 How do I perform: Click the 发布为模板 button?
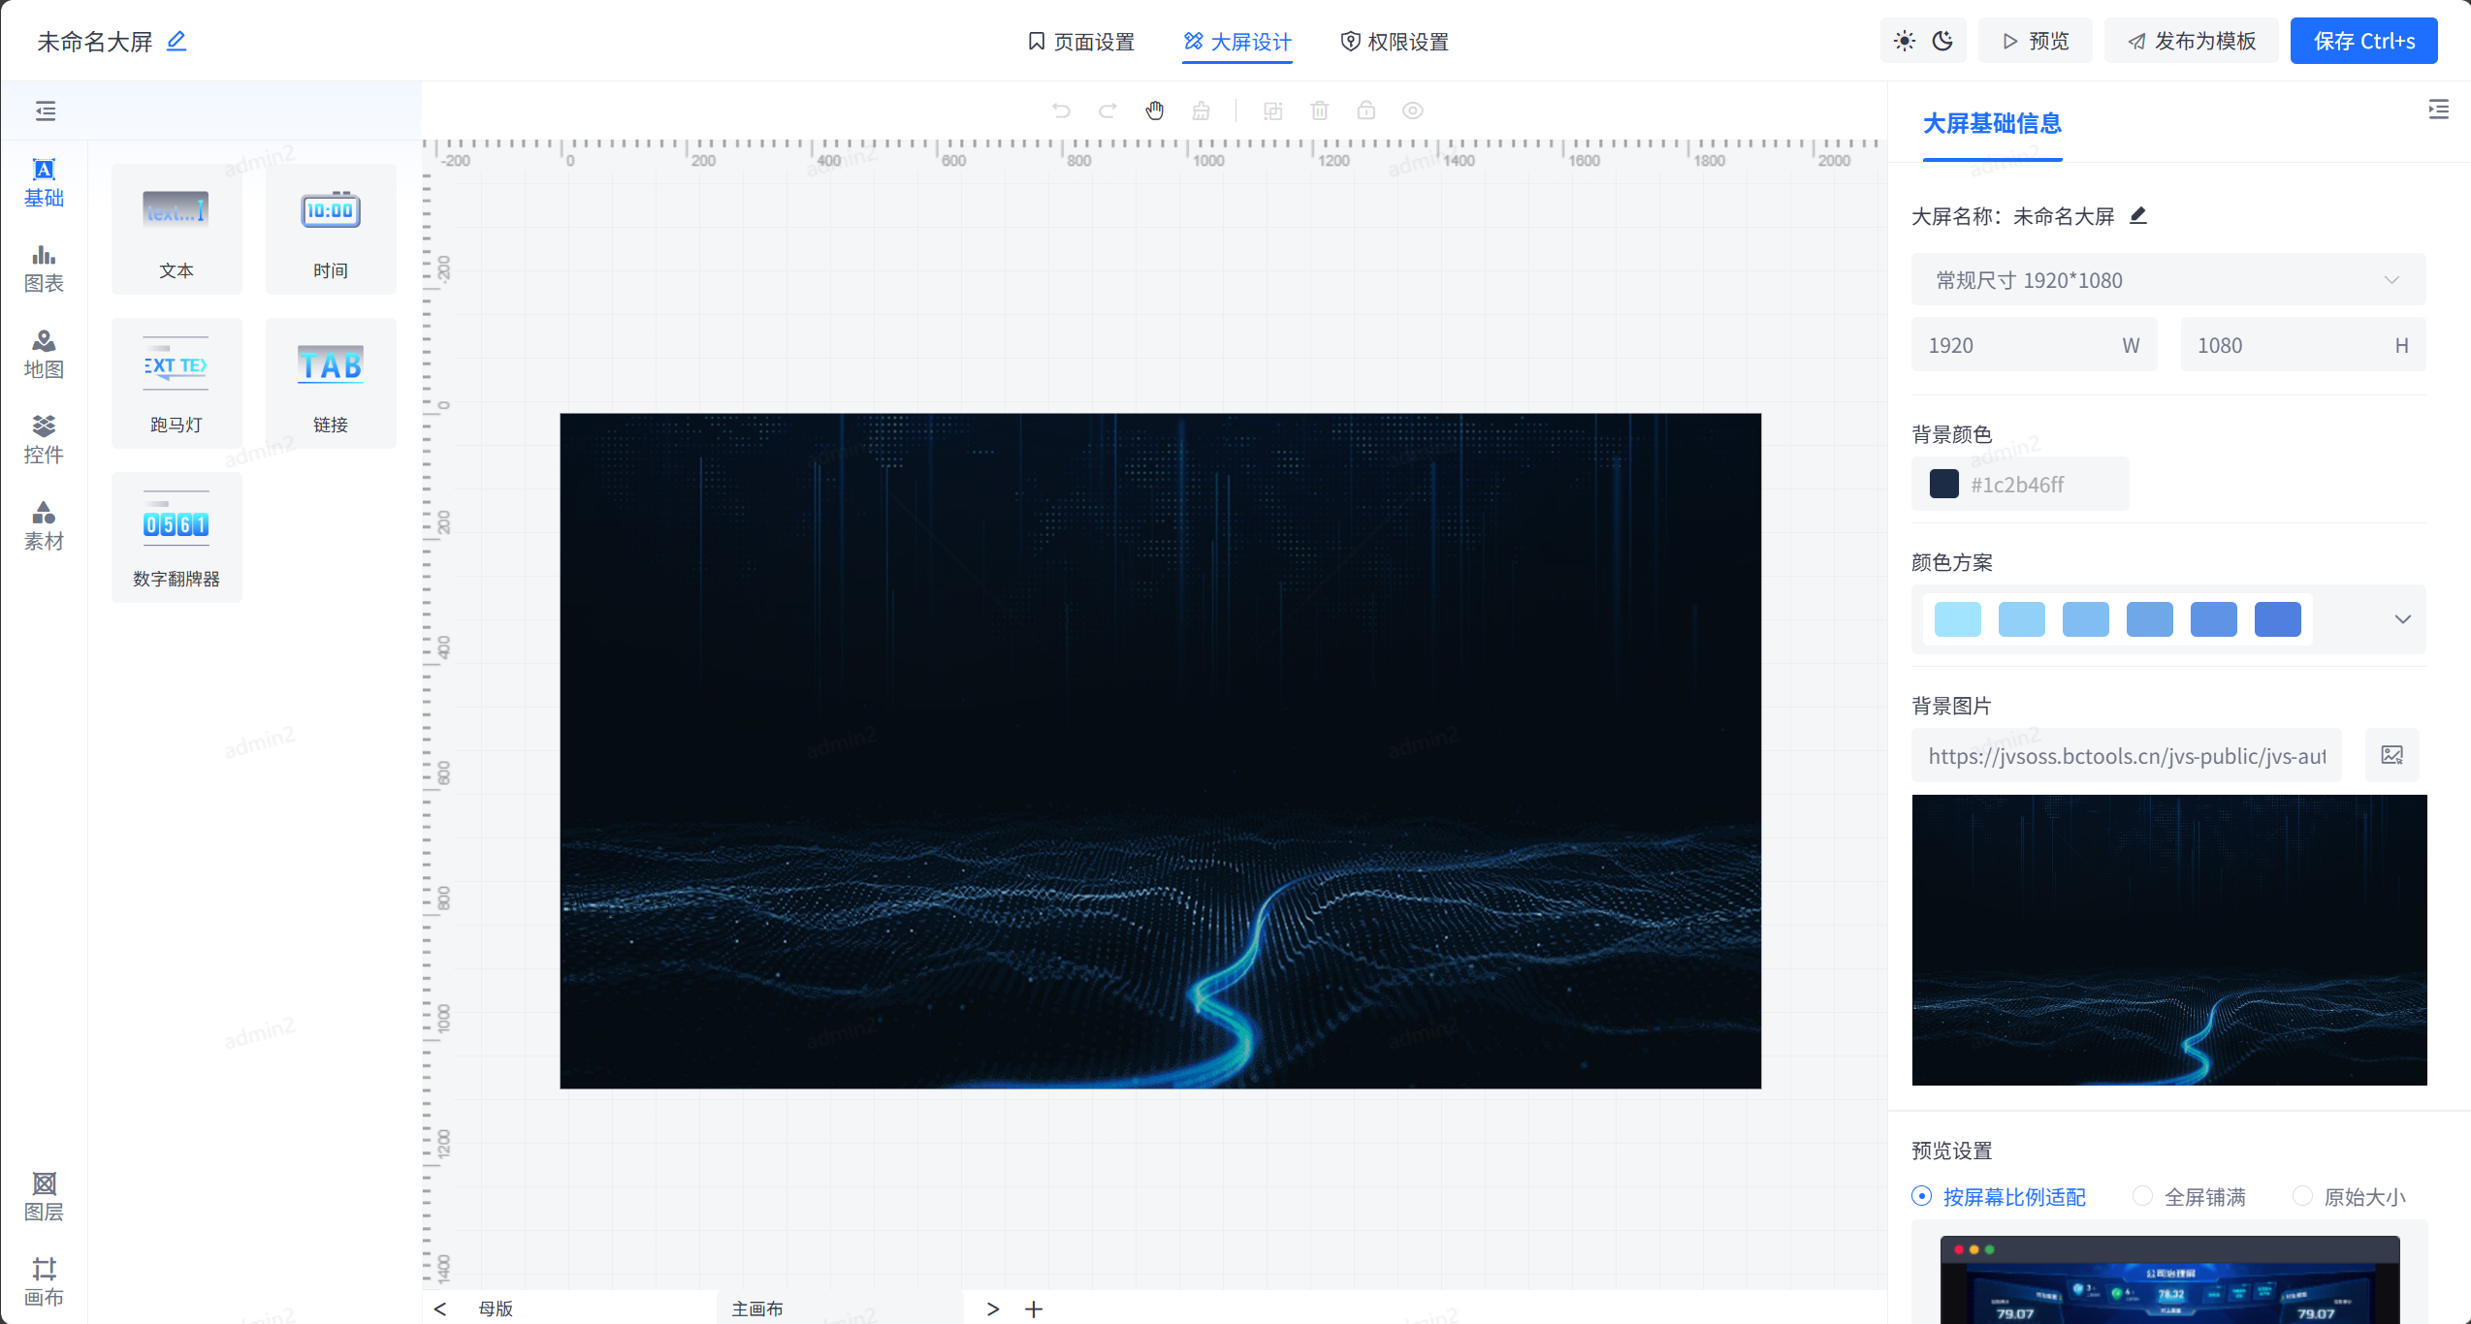tap(2191, 41)
